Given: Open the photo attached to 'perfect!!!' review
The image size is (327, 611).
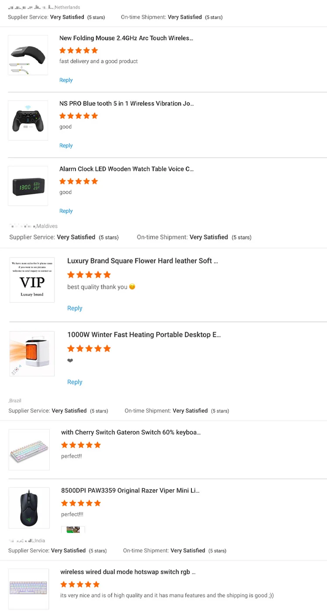Looking at the screenshot, I should pos(73,529).
